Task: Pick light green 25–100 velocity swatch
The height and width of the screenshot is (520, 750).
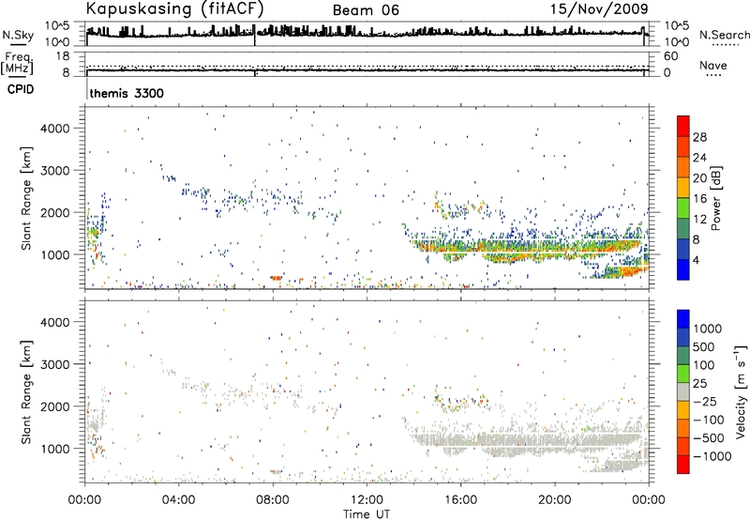Action: [x=683, y=374]
